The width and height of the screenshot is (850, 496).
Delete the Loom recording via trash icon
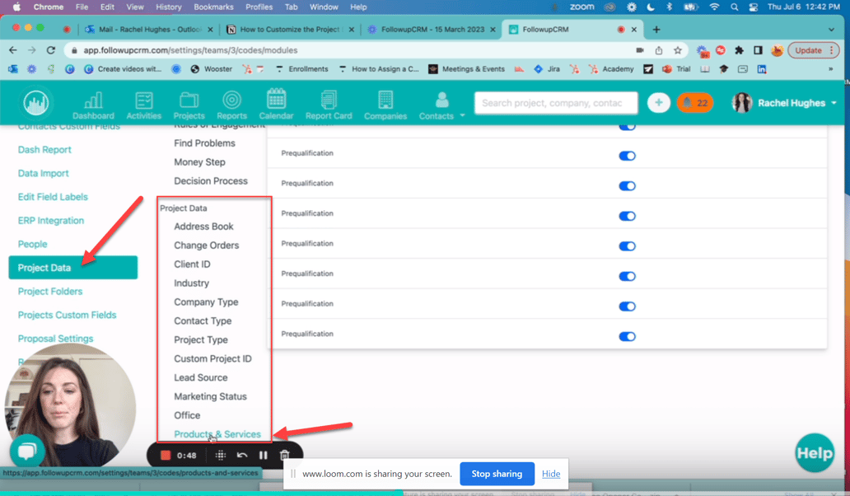[x=284, y=454]
